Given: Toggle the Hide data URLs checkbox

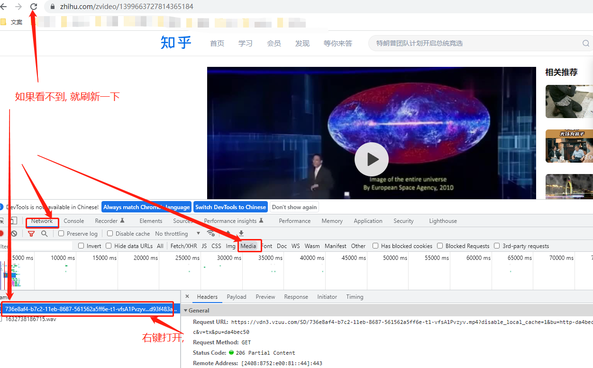Looking at the screenshot, I should (109, 246).
